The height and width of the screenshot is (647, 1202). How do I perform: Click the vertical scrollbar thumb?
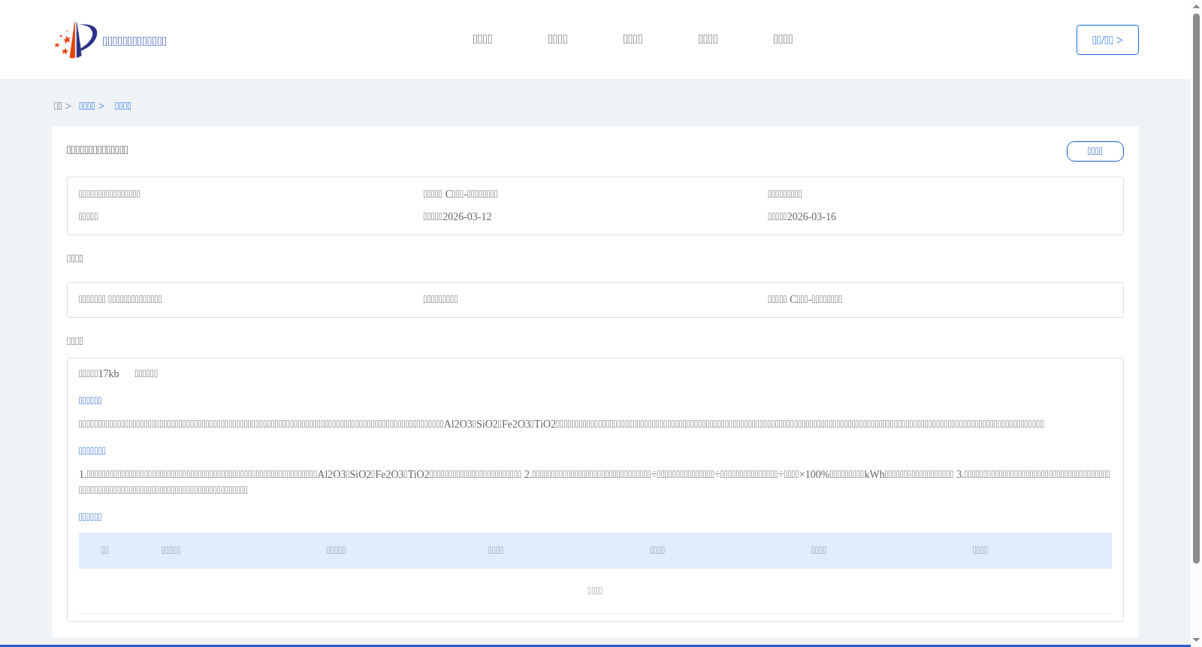point(1196,289)
